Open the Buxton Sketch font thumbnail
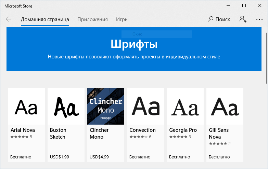This screenshot has height=169, width=268. (x=66, y=106)
